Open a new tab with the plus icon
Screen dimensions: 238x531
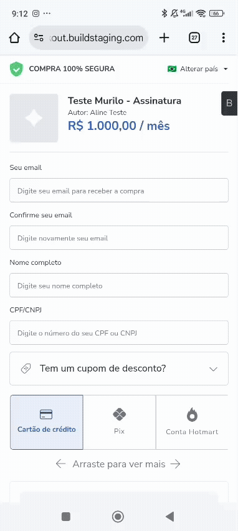(164, 37)
